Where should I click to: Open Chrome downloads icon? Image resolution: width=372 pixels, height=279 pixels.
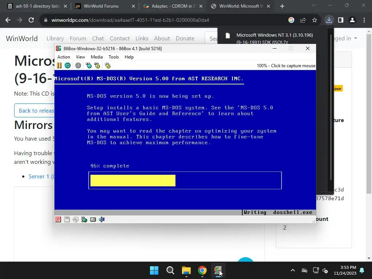pos(329,20)
